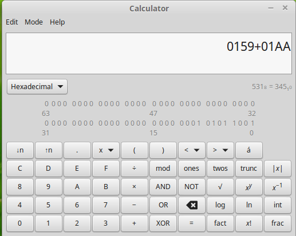Click the XOR button
Viewport: 296px width, 236px height.
point(163,223)
